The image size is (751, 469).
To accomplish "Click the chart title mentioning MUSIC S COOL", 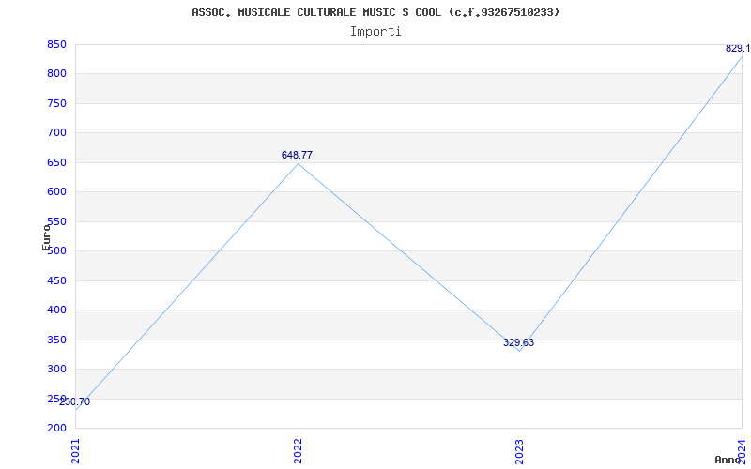I will click(375, 12).
